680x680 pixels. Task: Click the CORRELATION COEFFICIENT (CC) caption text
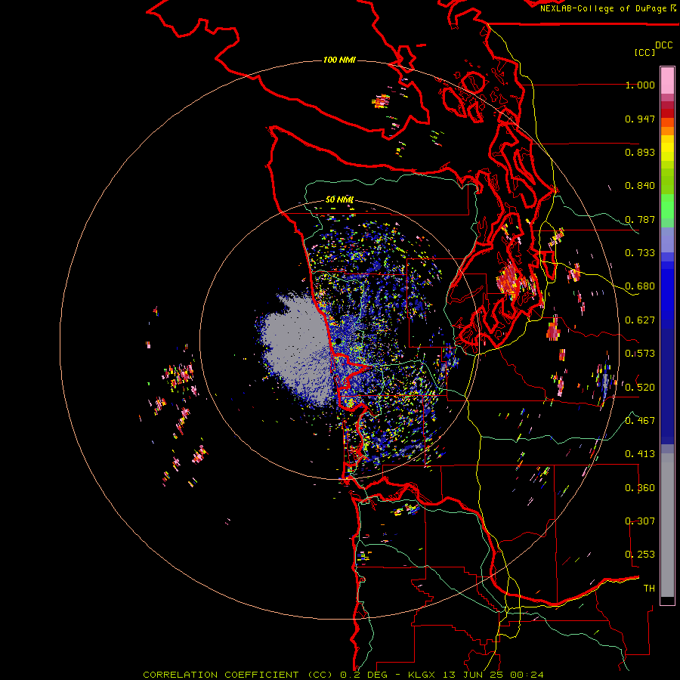click(238, 675)
